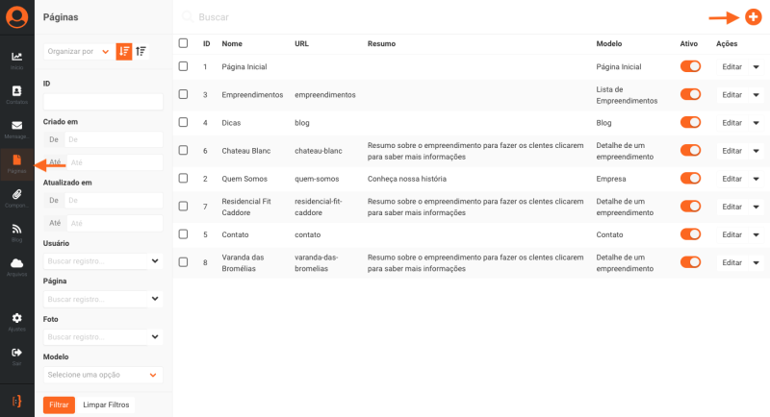Click the Filtrar button
Screen dimensions: 770x417
point(59,405)
